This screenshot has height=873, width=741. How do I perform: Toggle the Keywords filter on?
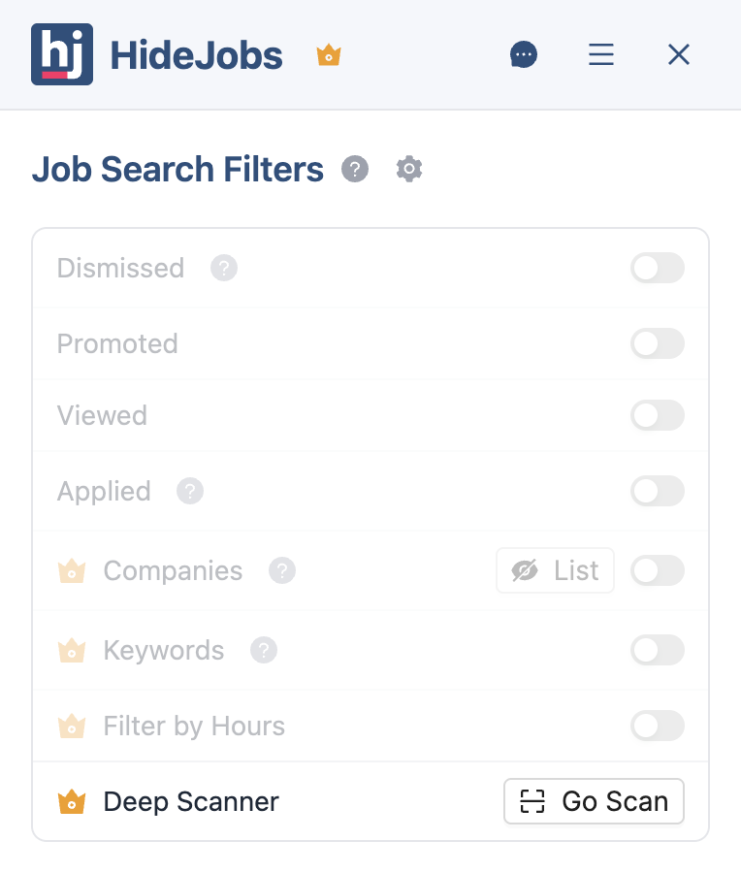(x=658, y=650)
